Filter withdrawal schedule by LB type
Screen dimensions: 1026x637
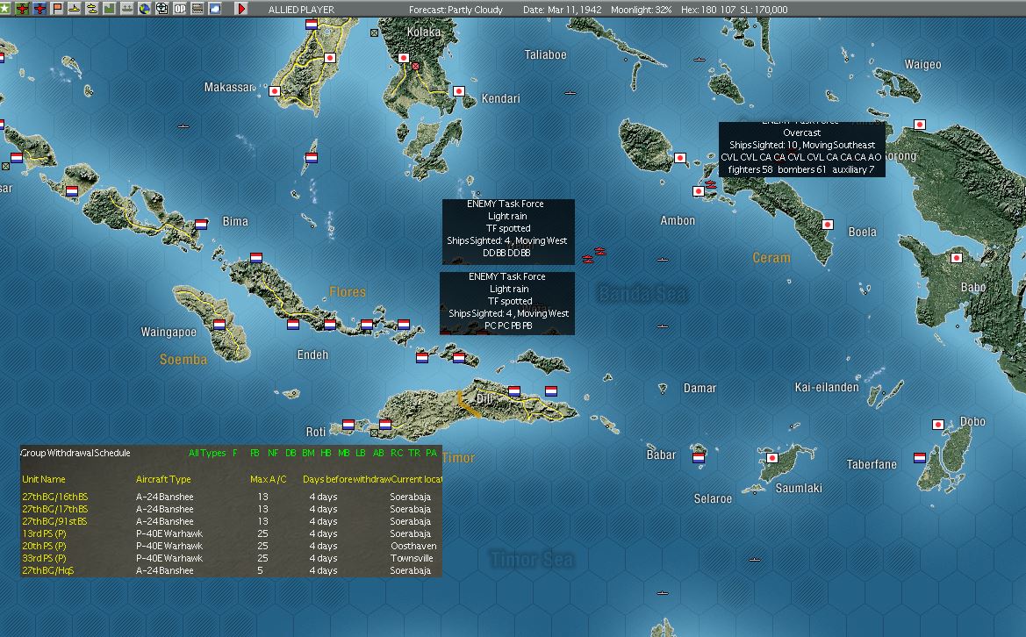(361, 453)
